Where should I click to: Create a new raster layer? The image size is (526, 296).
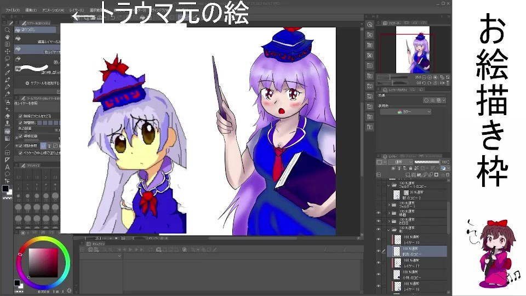pyautogui.click(x=408, y=175)
